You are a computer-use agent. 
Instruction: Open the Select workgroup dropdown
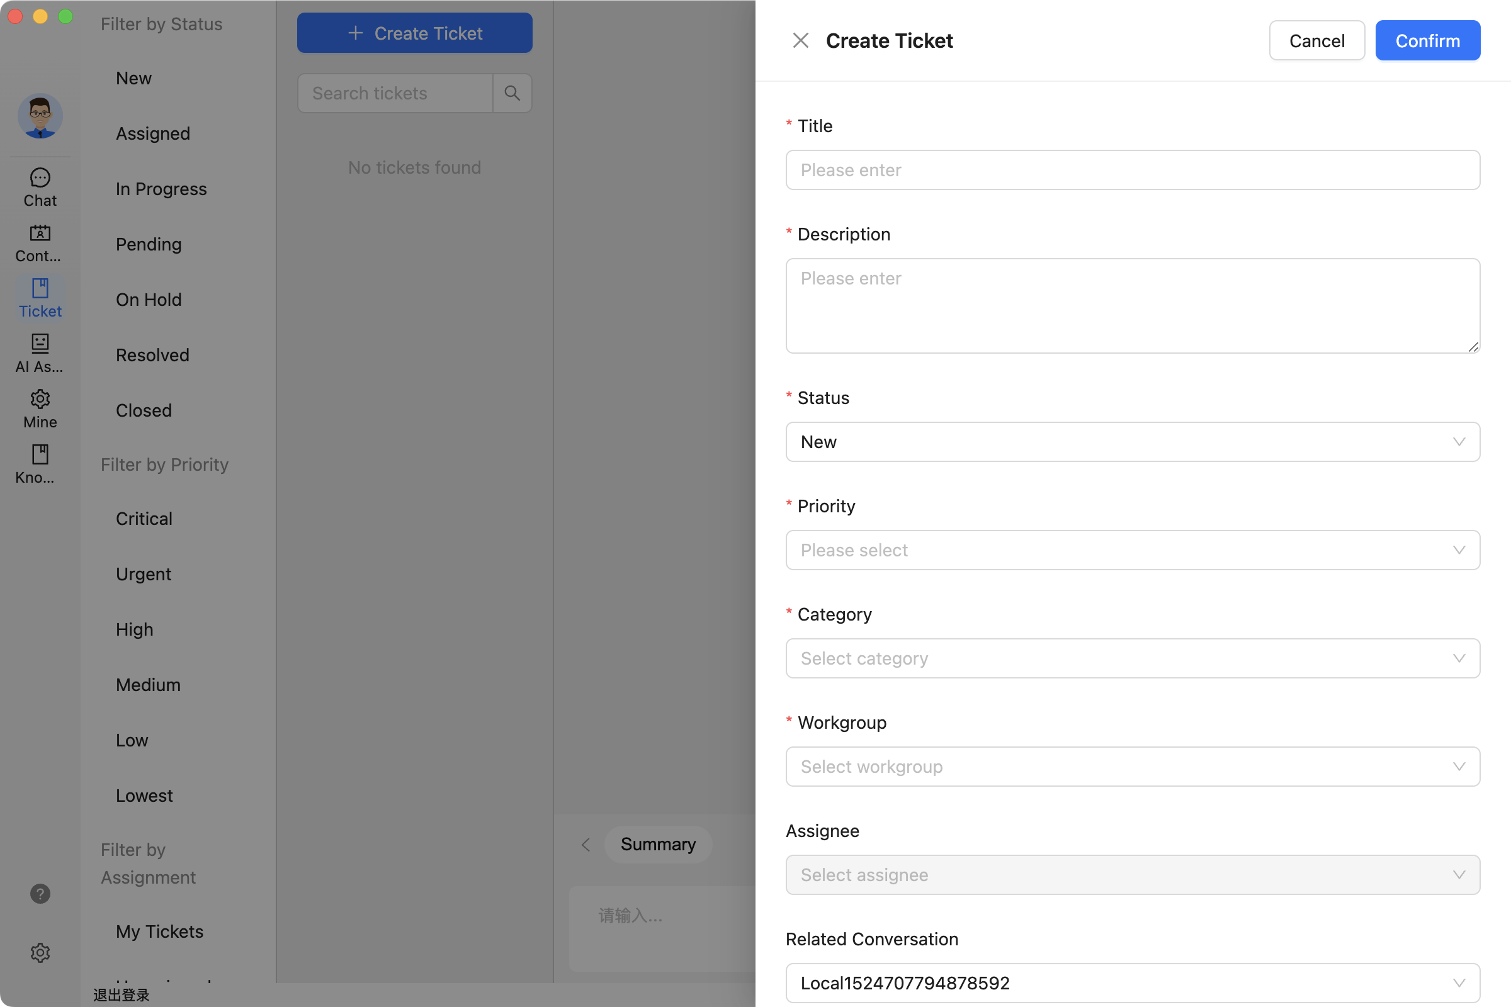(x=1132, y=766)
